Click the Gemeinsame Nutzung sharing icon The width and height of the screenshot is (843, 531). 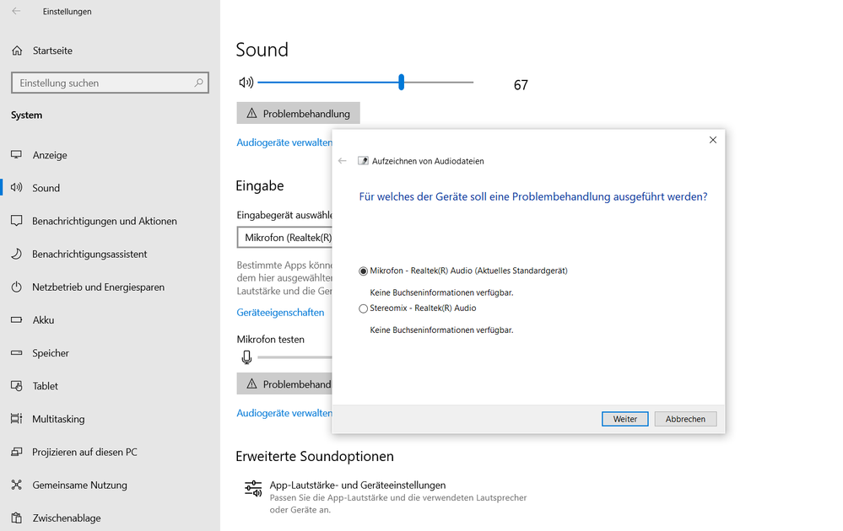click(x=16, y=485)
